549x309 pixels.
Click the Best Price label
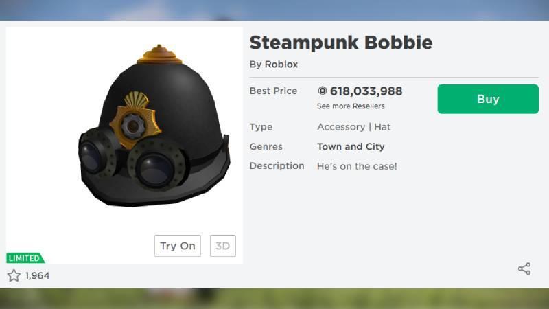[x=273, y=91]
